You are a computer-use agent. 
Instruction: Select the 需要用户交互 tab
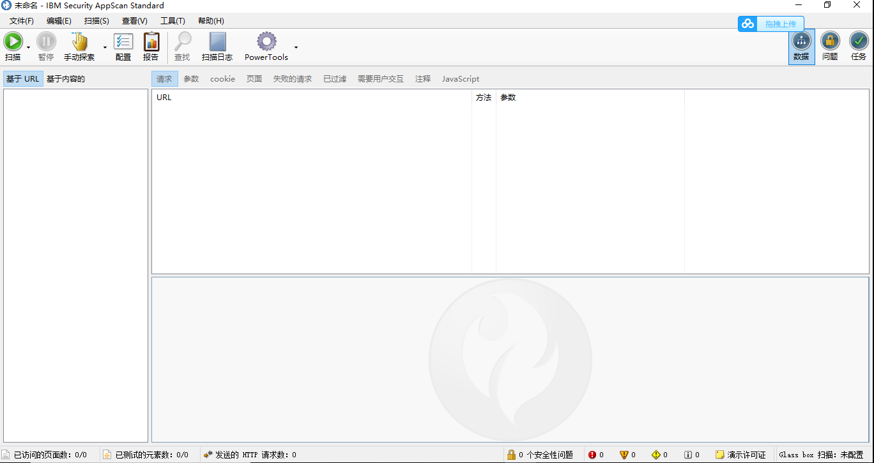coord(380,79)
